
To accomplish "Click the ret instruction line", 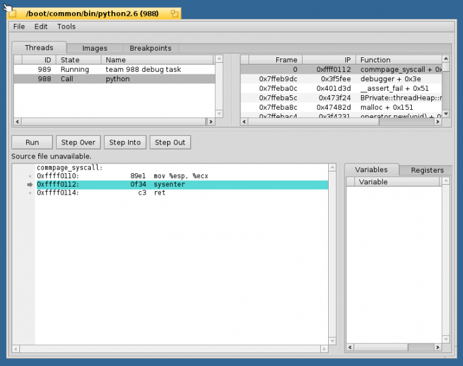I will coord(182,193).
